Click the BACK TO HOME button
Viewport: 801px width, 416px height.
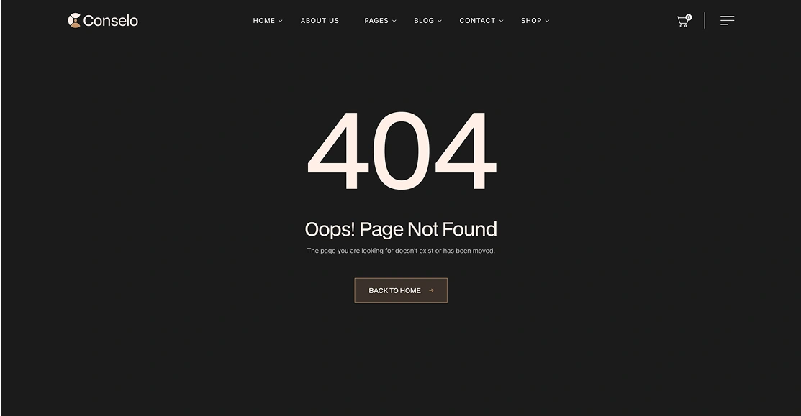pyautogui.click(x=401, y=290)
